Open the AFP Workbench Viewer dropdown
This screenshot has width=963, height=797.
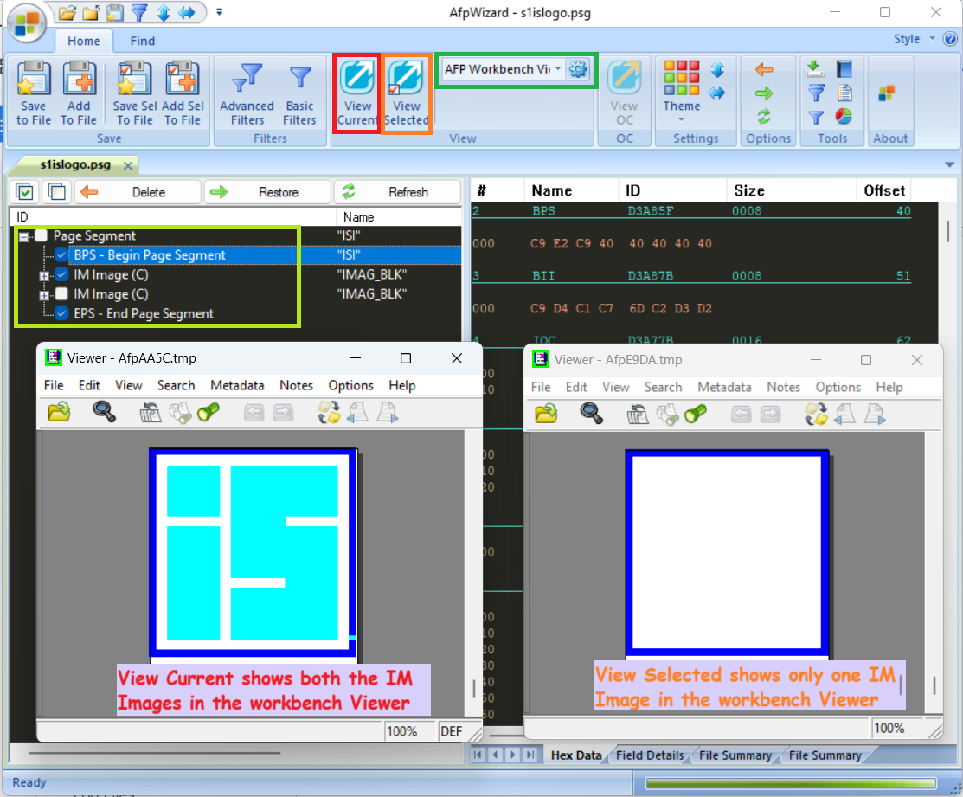558,69
